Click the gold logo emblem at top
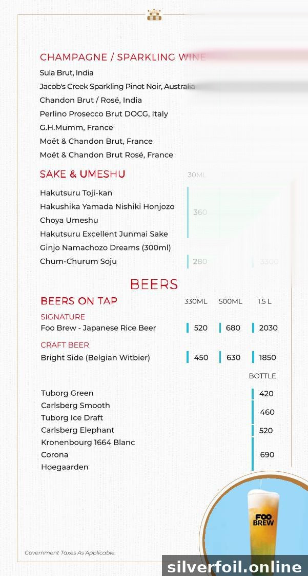The width and height of the screenshot is (308, 576). pos(154,15)
